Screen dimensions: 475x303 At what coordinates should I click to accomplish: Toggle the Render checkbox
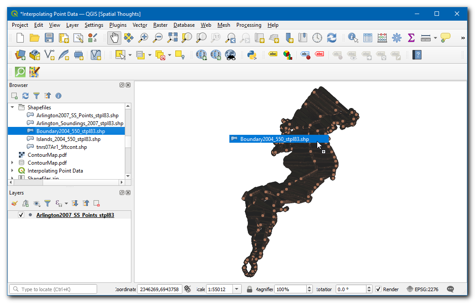click(378, 289)
